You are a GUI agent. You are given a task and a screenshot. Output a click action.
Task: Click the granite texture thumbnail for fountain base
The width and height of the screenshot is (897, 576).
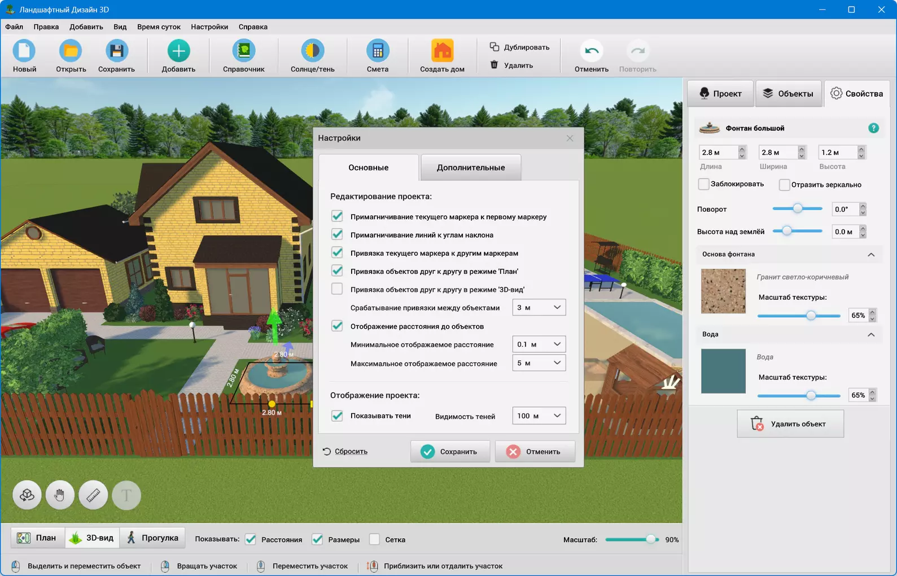pyautogui.click(x=723, y=291)
